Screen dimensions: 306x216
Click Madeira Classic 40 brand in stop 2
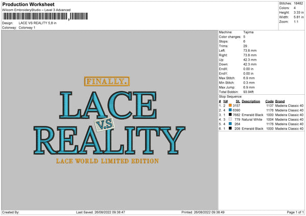[x=289, y=111]
